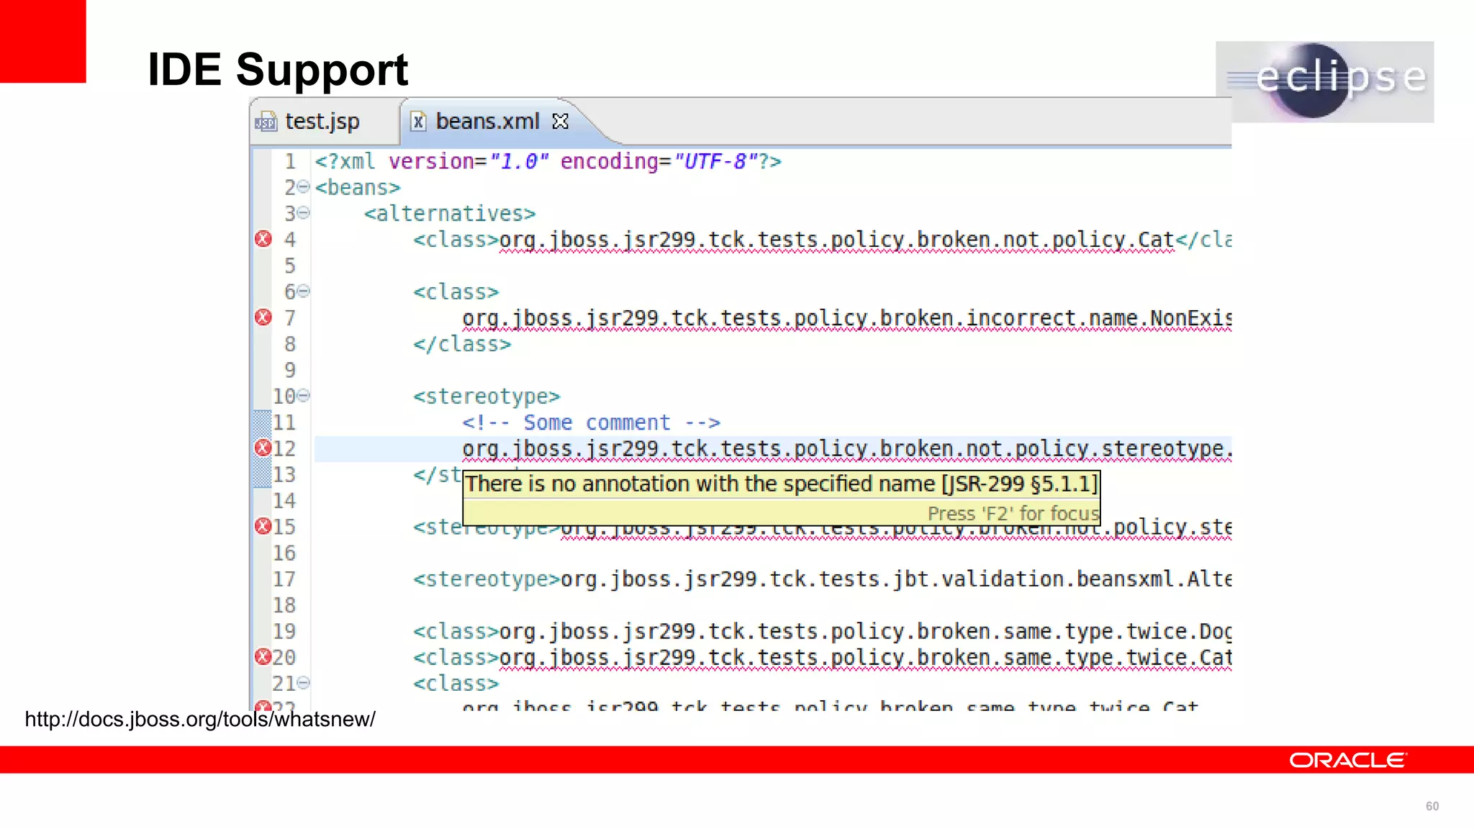Viewport: 1474px width, 829px height.
Task: Click the error marker on line 20
Action: [x=263, y=657]
